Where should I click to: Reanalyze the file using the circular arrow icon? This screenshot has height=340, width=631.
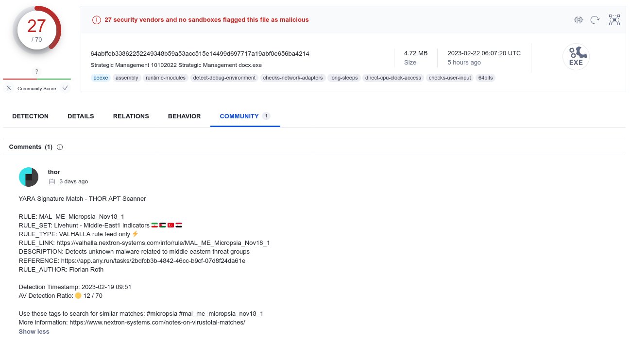pos(595,20)
